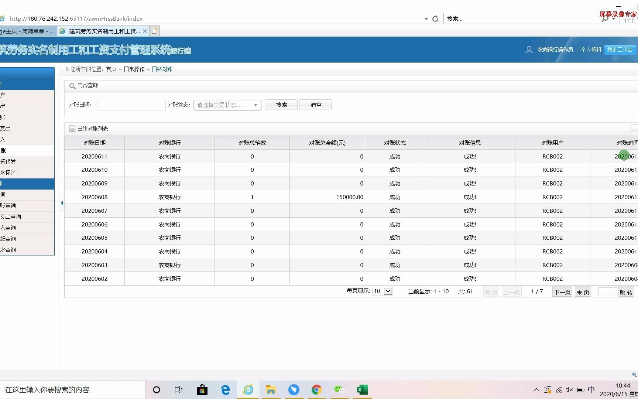This screenshot has height=399, width=638.
Task: Open the 细查询 sidebar menu item
Action: tap(27, 239)
